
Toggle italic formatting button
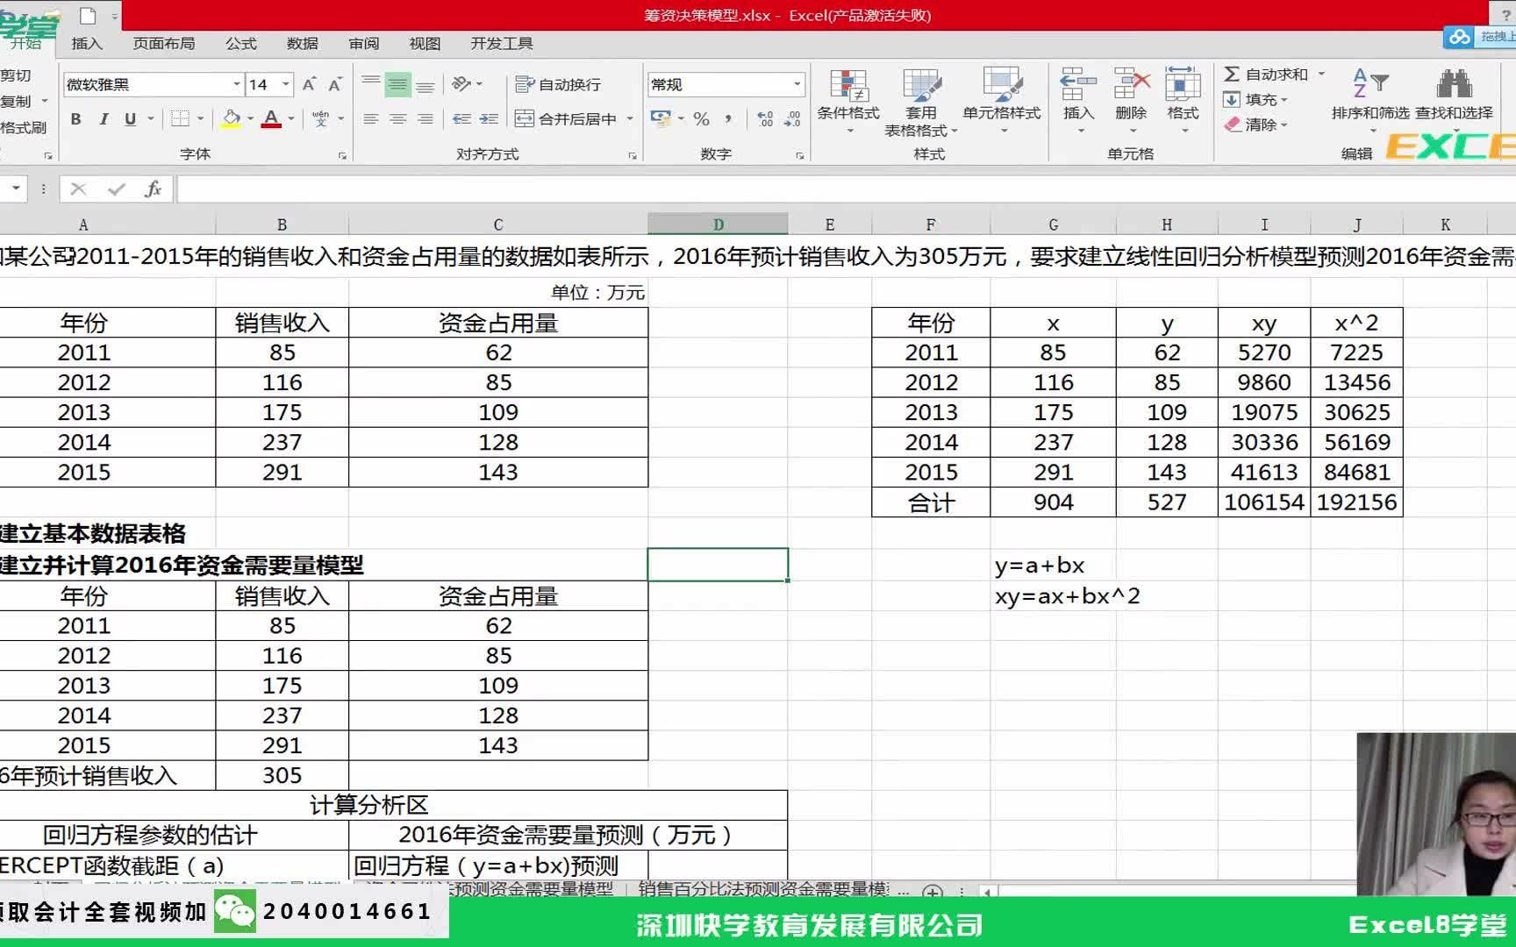tap(104, 119)
